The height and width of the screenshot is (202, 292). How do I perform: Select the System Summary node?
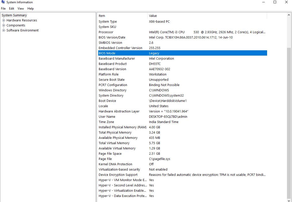coord(14,15)
